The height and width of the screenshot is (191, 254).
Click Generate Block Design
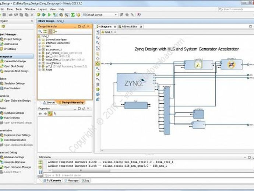pyautogui.click(x=16, y=71)
